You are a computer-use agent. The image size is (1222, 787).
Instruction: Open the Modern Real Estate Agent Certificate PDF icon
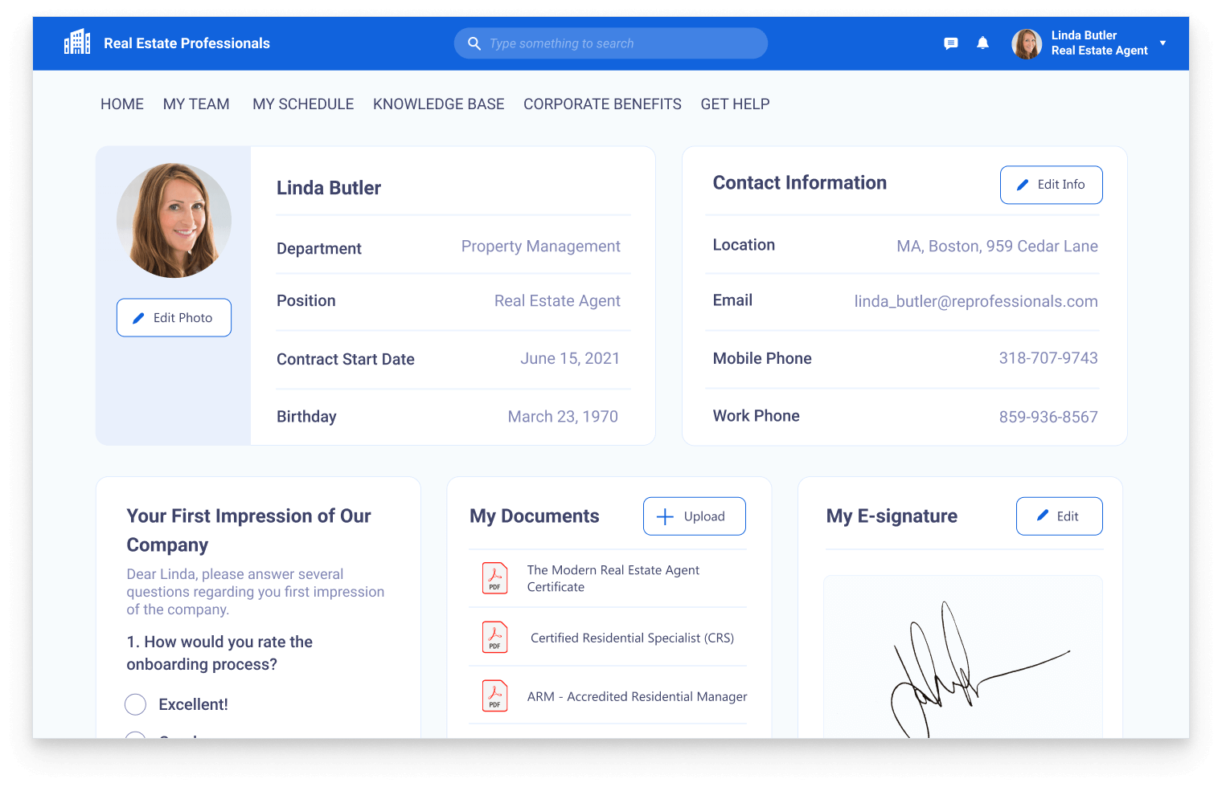coord(494,578)
